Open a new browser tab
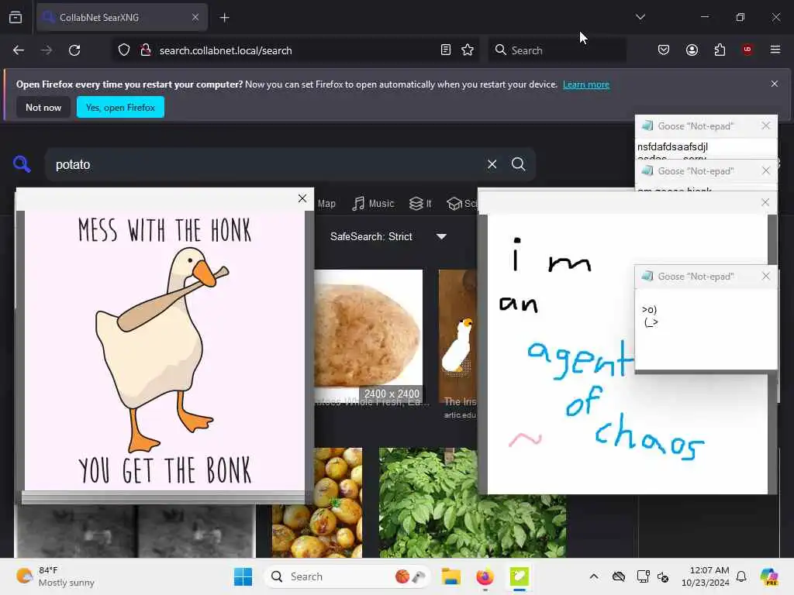Viewport: 794px width, 595px height. click(225, 18)
